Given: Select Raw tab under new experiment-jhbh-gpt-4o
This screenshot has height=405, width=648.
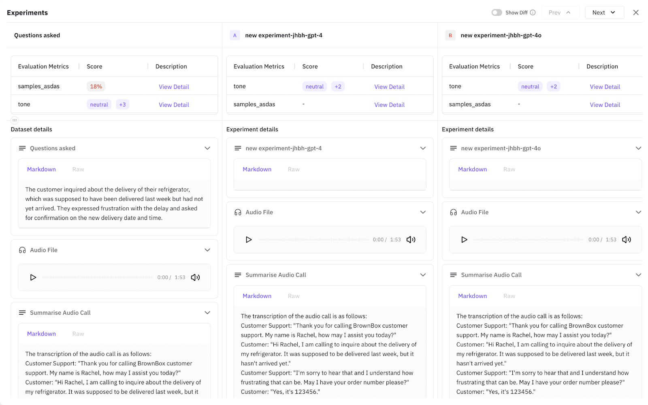Looking at the screenshot, I should pos(509,169).
